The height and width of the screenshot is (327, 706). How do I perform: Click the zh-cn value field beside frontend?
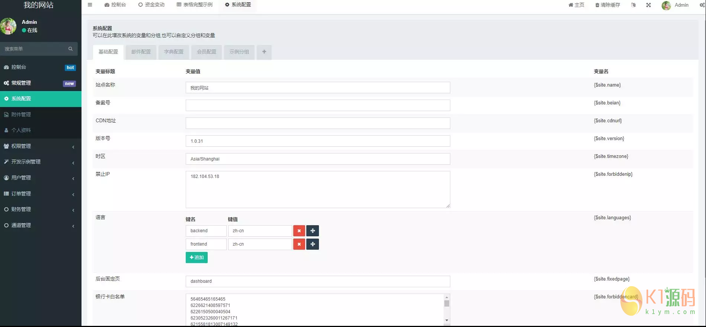[260, 244]
